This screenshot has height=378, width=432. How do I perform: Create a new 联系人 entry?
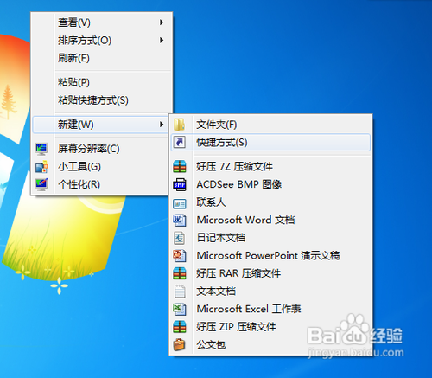point(270,202)
